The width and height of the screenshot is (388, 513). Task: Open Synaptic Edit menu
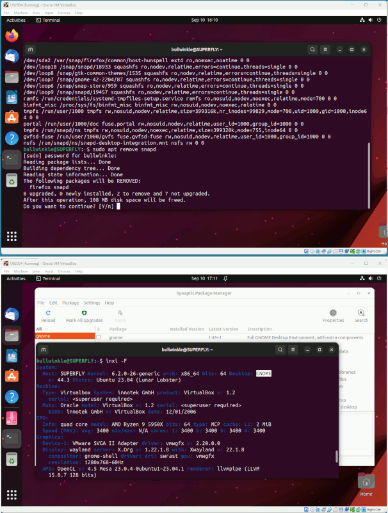[x=53, y=303]
